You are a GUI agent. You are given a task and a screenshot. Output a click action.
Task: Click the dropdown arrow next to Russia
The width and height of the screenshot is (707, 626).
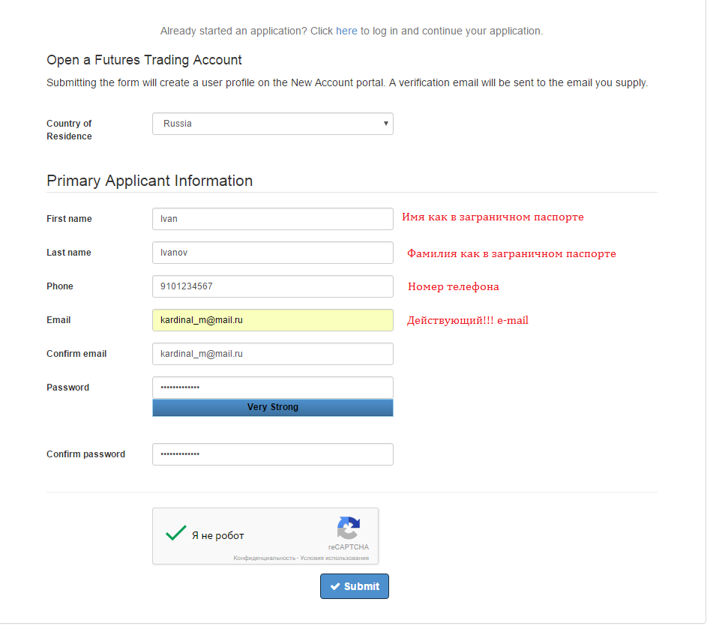[386, 124]
